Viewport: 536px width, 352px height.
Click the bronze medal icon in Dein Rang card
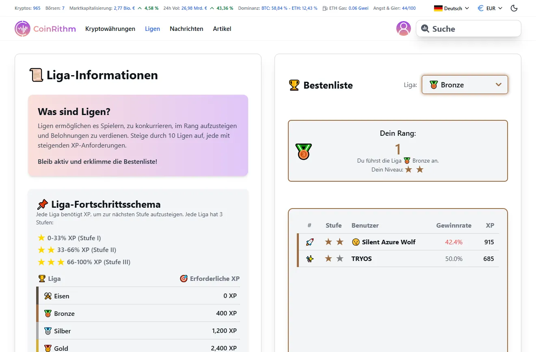click(303, 151)
